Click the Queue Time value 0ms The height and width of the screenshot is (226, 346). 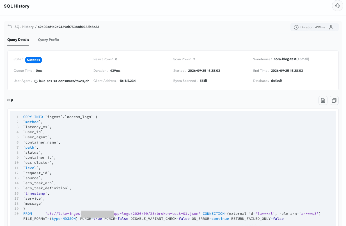tap(39, 71)
